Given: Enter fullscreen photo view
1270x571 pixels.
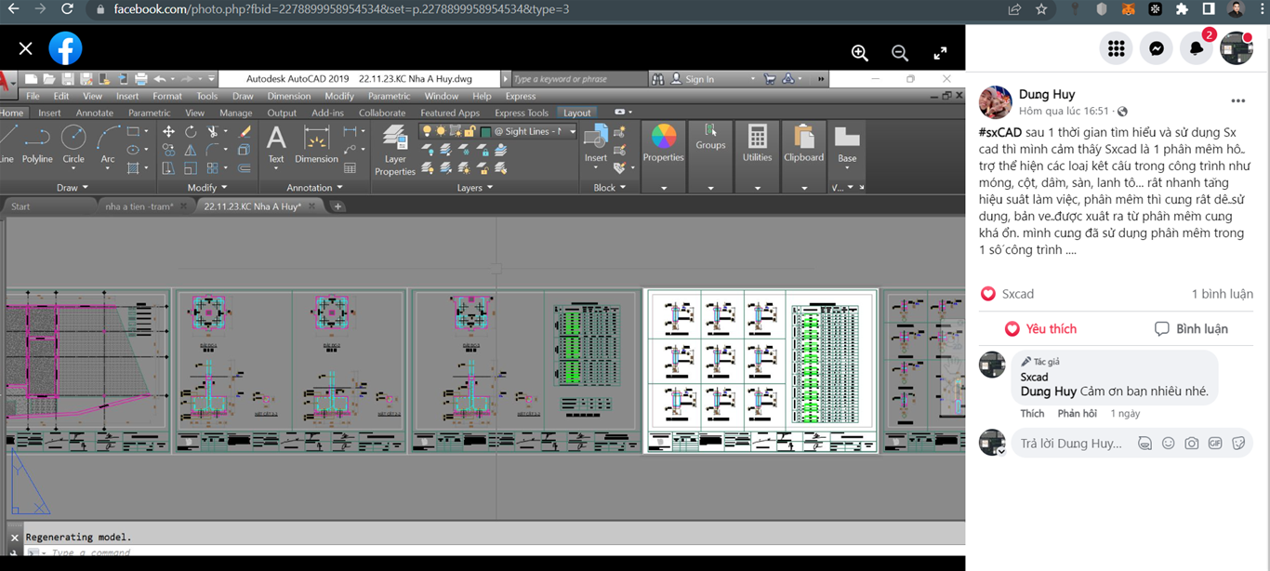Looking at the screenshot, I should (940, 53).
